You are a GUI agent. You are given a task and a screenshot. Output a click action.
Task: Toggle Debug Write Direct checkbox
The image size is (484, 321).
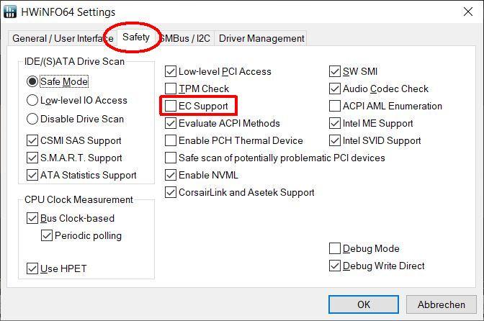coord(335,266)
